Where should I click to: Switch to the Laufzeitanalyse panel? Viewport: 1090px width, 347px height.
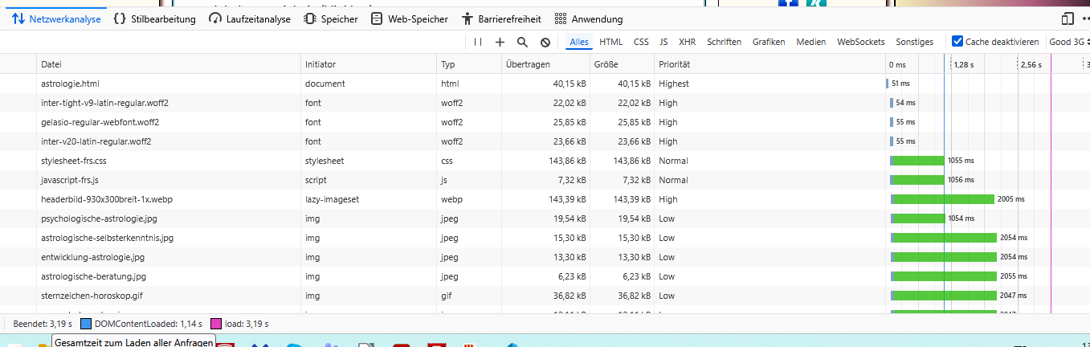[x=249, y=18]
